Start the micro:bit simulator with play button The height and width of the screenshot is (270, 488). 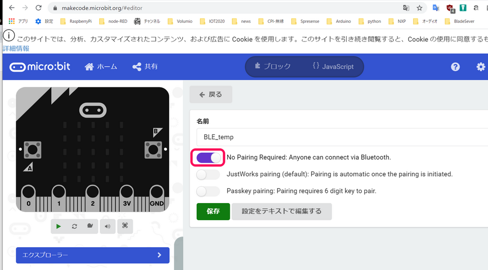(x=59, y=226)
